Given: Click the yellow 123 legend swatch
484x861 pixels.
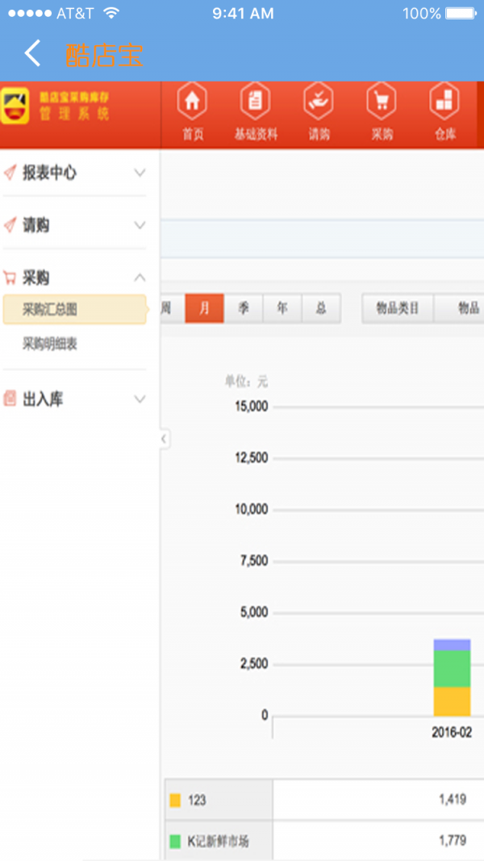Looking at the screenshot, I should tap(175, 800).
